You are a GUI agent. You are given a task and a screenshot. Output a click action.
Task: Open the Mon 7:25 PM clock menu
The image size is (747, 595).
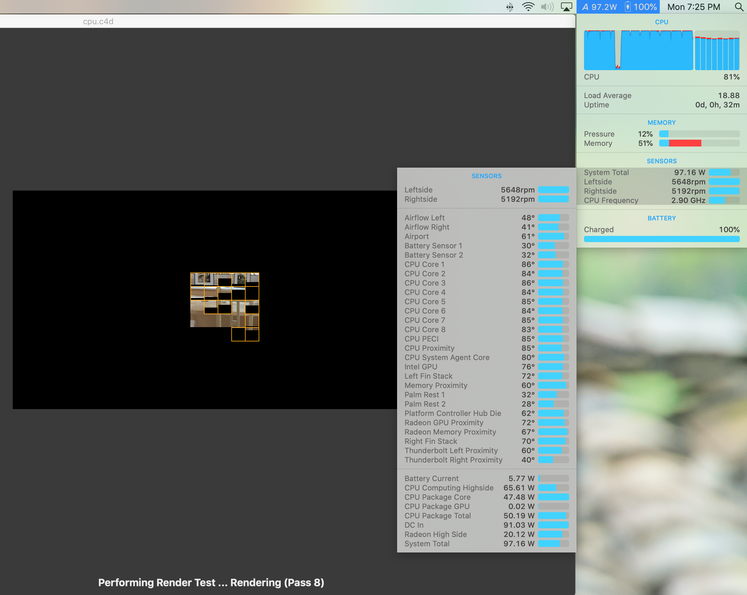pyautogui.click(x=693, y=7)
